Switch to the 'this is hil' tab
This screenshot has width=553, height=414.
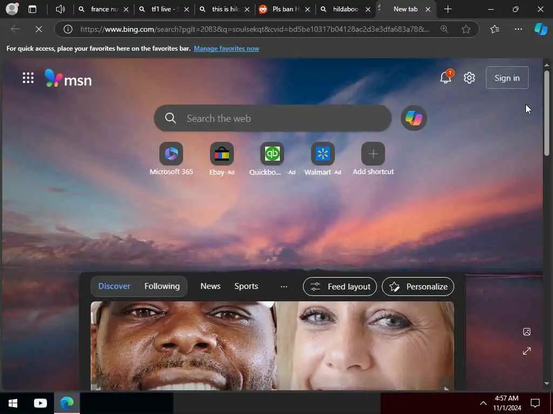225,9
